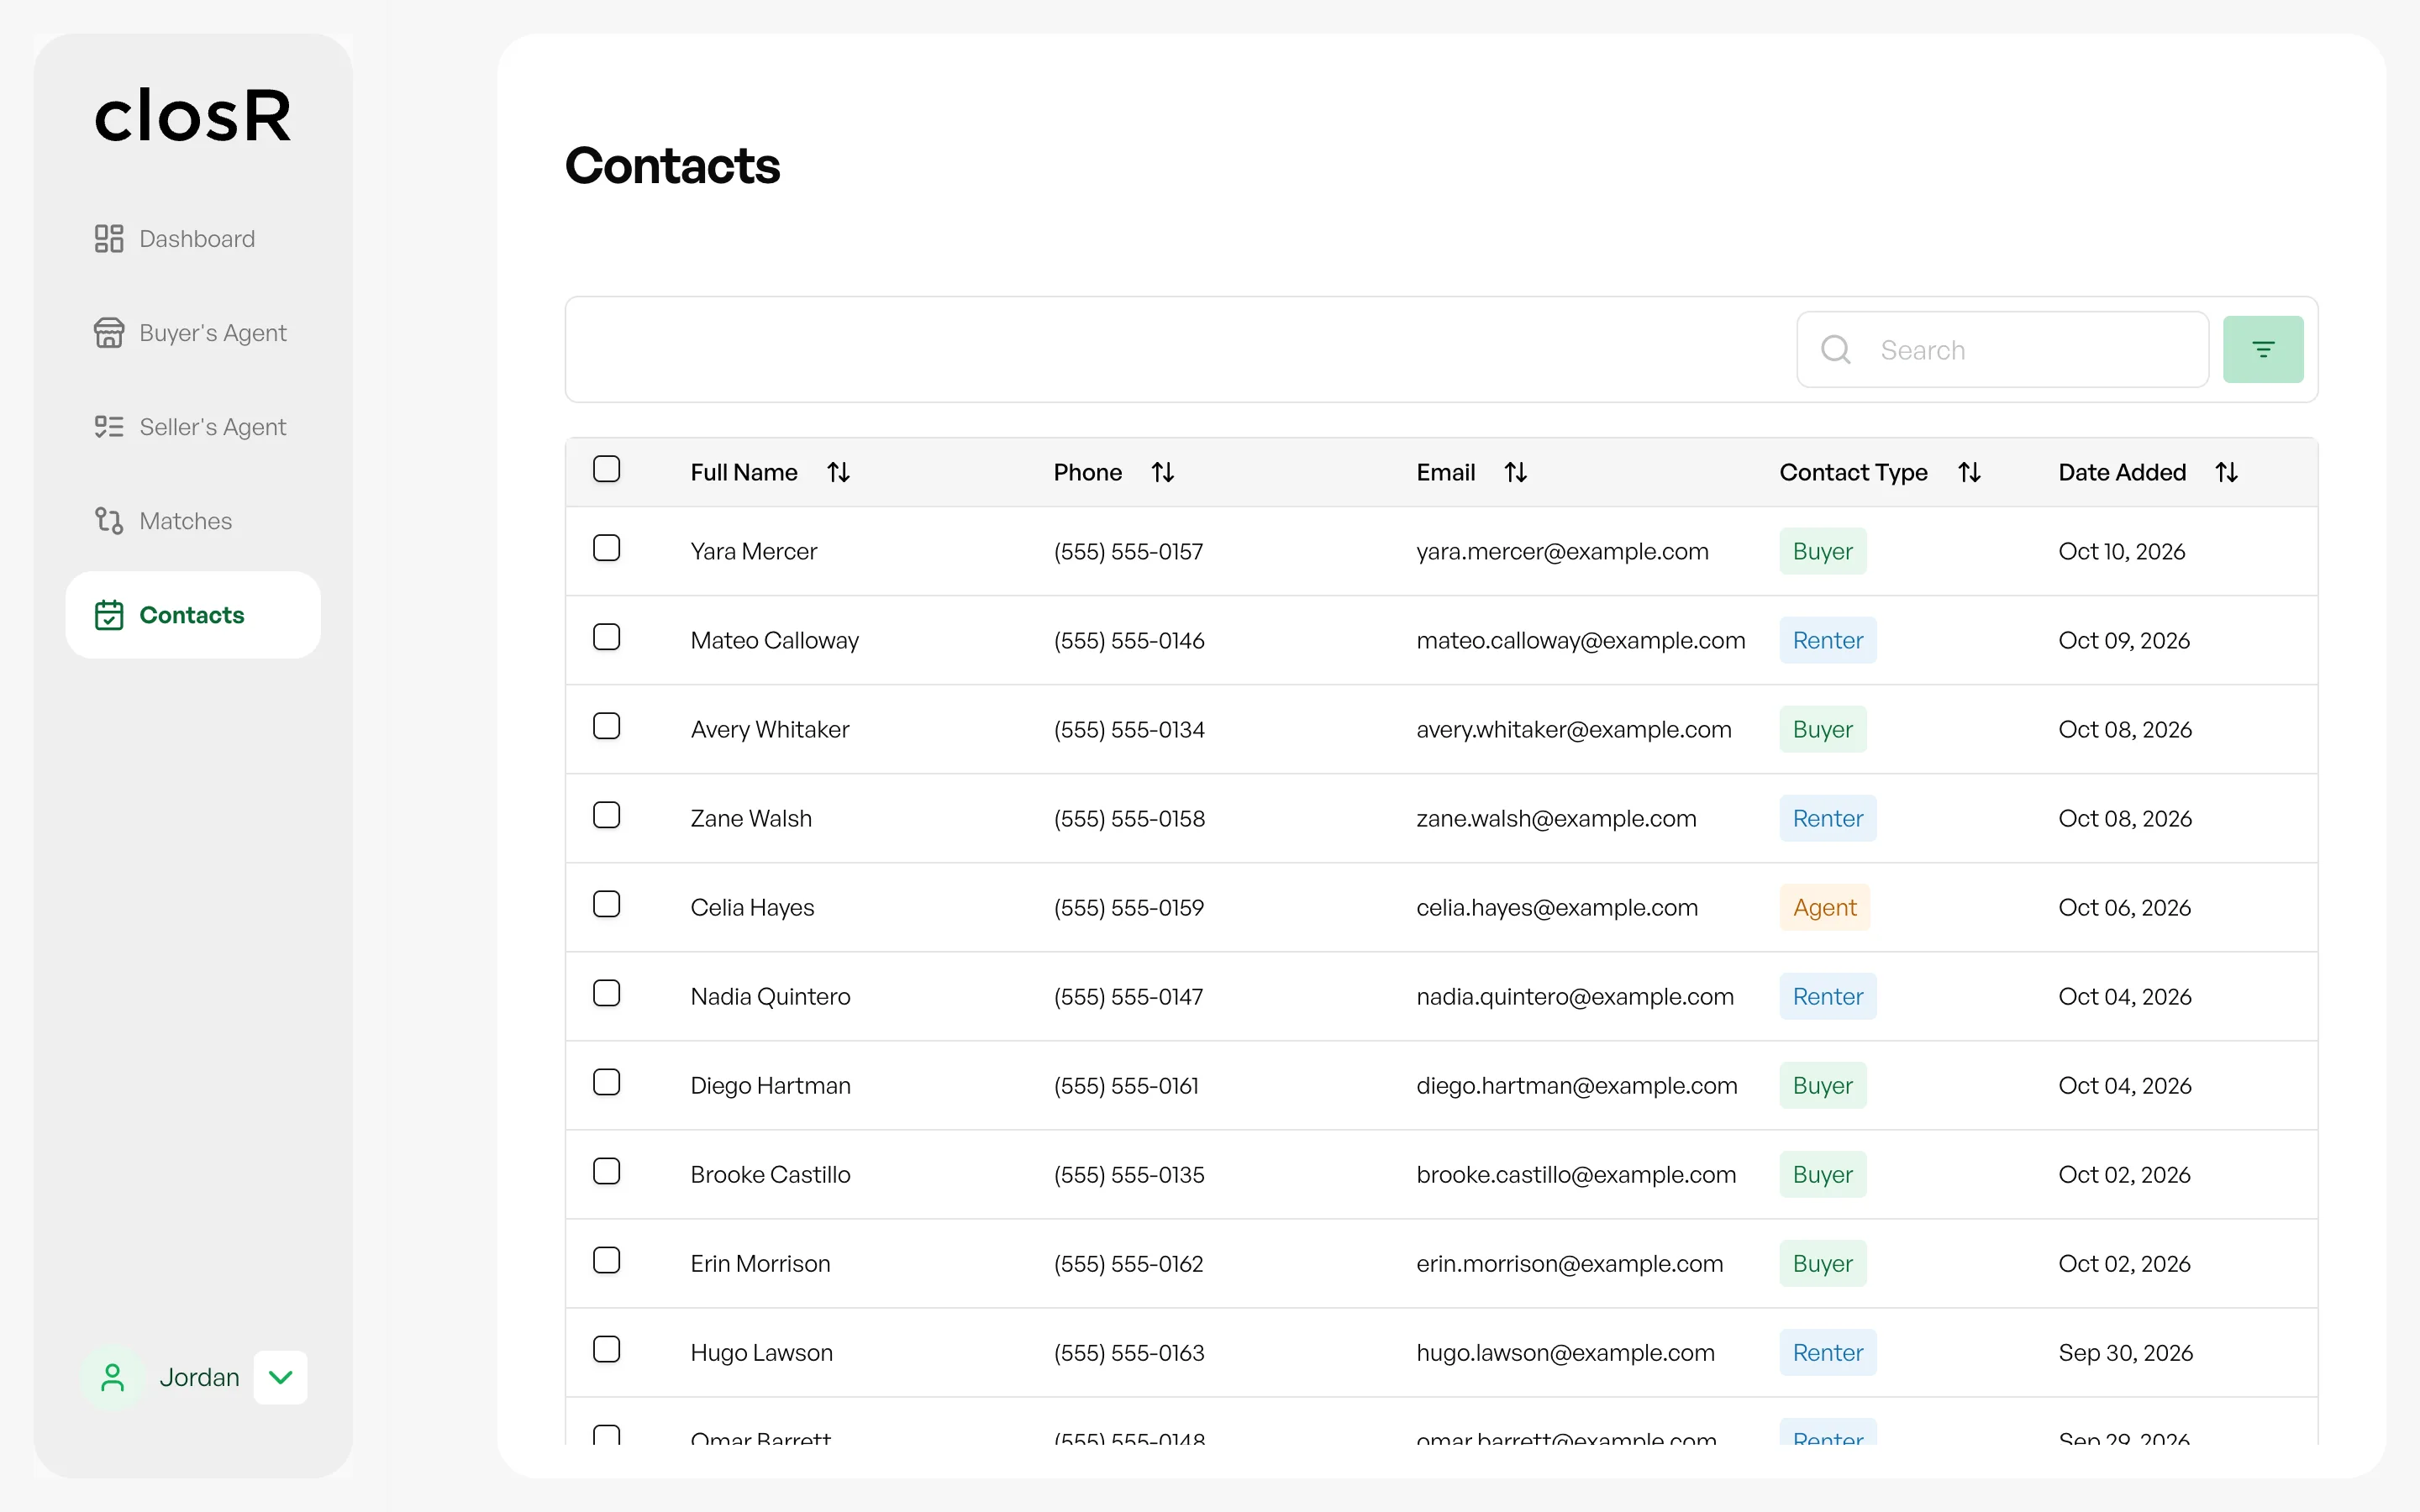
Task: Expand the Jordan account chevron menu
Action: tap(281, 1378)
